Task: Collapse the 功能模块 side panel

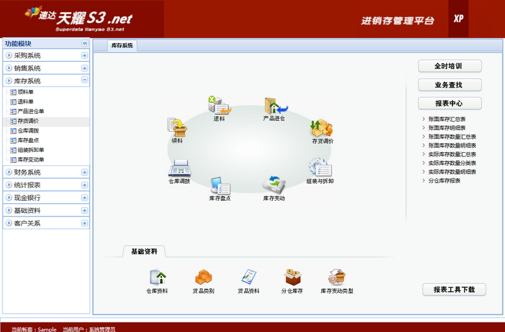Action: pyautogui.click(x=85, y=43)
